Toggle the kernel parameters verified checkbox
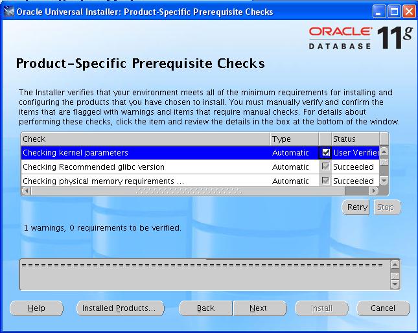 (326, 153)
